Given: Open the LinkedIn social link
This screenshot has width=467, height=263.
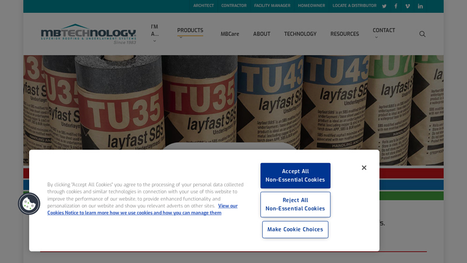Looking at the screenshot, I should click(x=420, y=6).
